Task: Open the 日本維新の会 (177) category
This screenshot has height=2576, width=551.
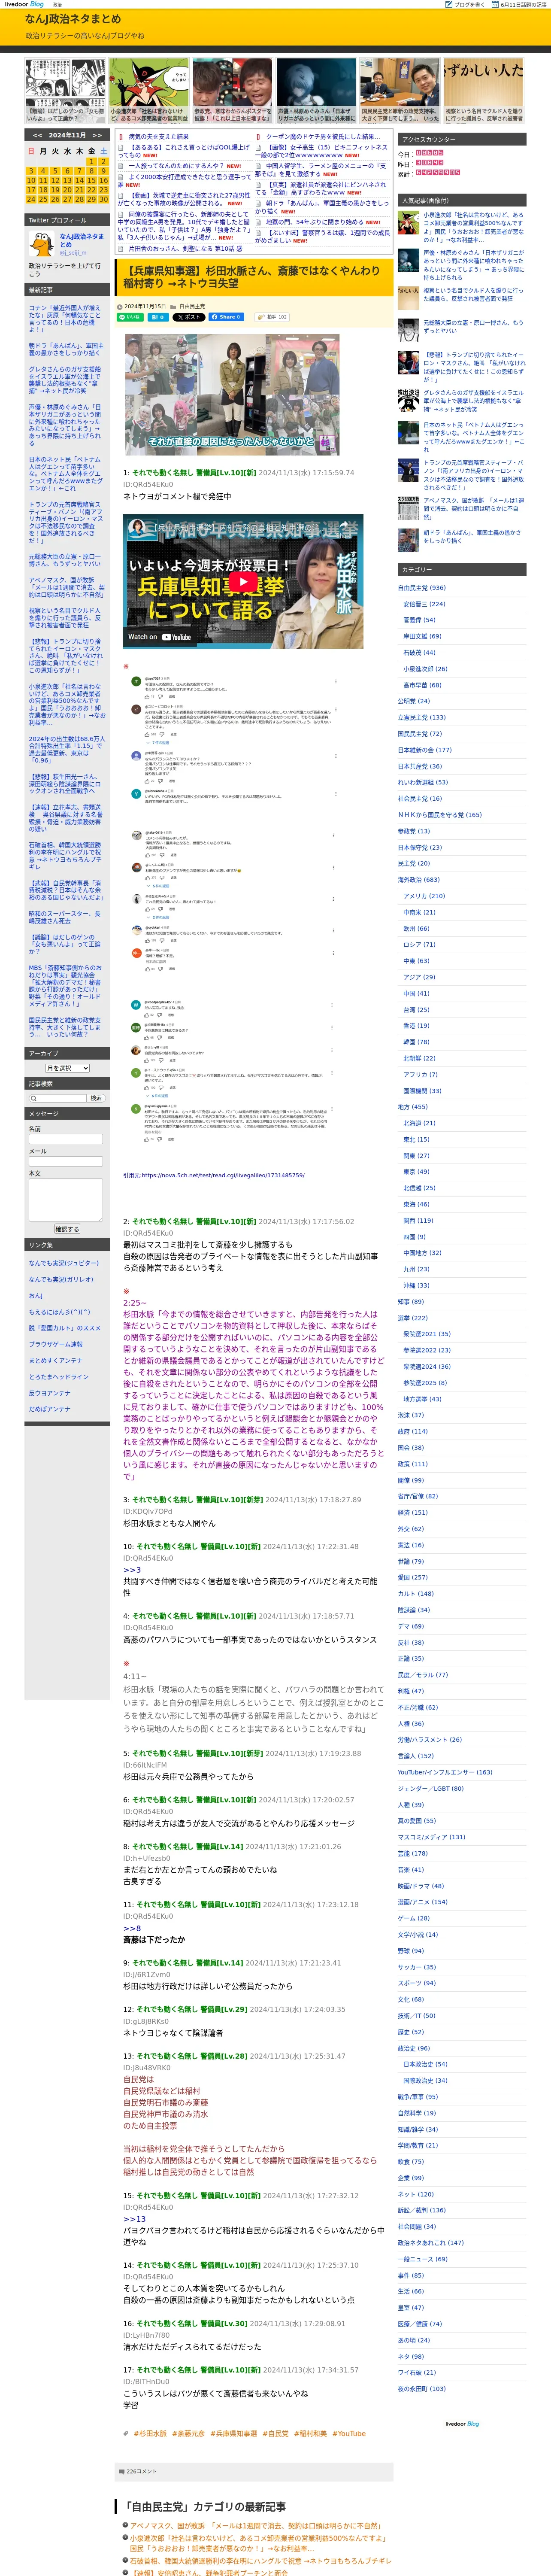Action: [x=425, y=750]
